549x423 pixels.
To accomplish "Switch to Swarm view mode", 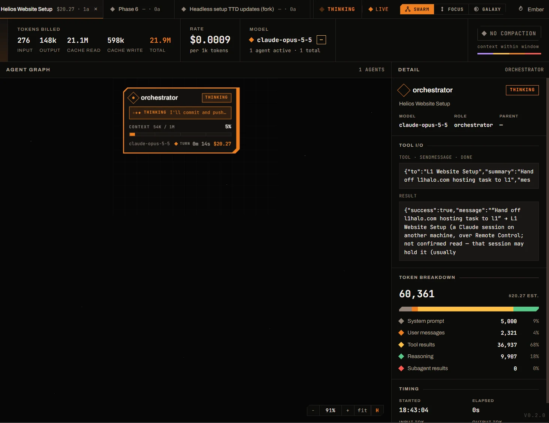I will [417, 9].
